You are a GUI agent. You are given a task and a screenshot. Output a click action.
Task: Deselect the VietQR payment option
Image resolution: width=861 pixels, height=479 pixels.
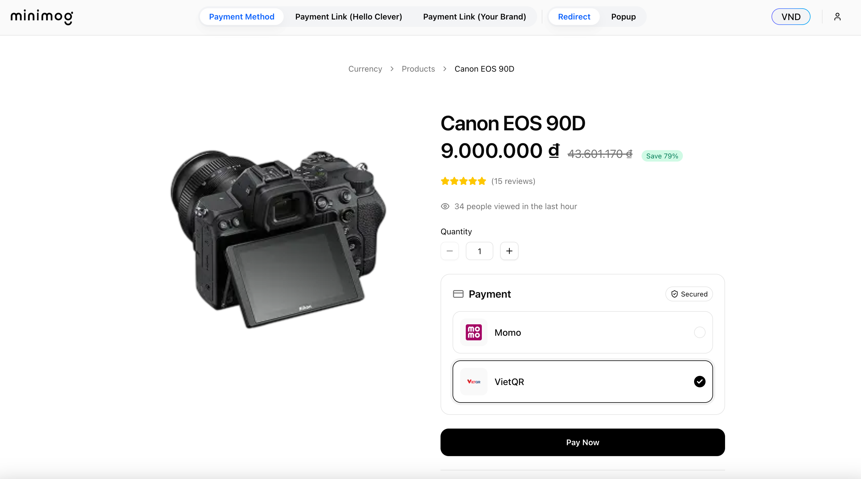click(699, 382)
